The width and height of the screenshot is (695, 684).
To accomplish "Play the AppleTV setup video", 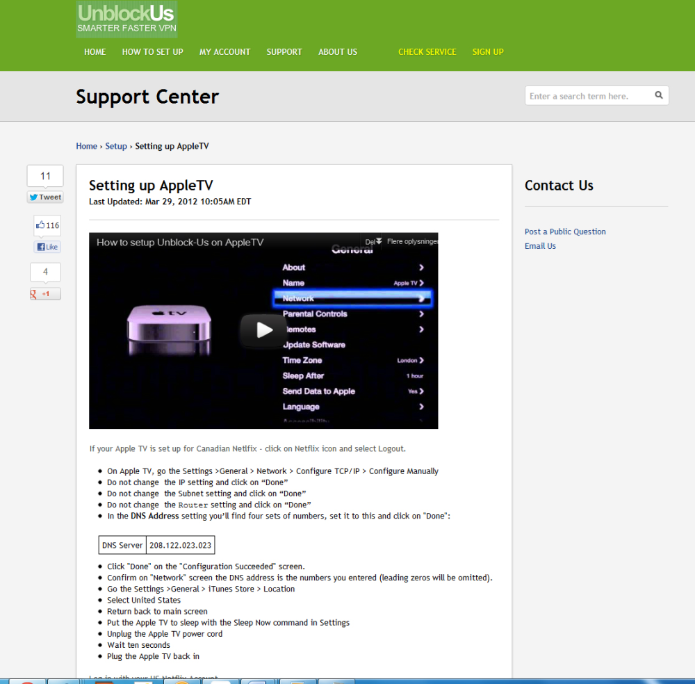I will (x=263, y=329).
